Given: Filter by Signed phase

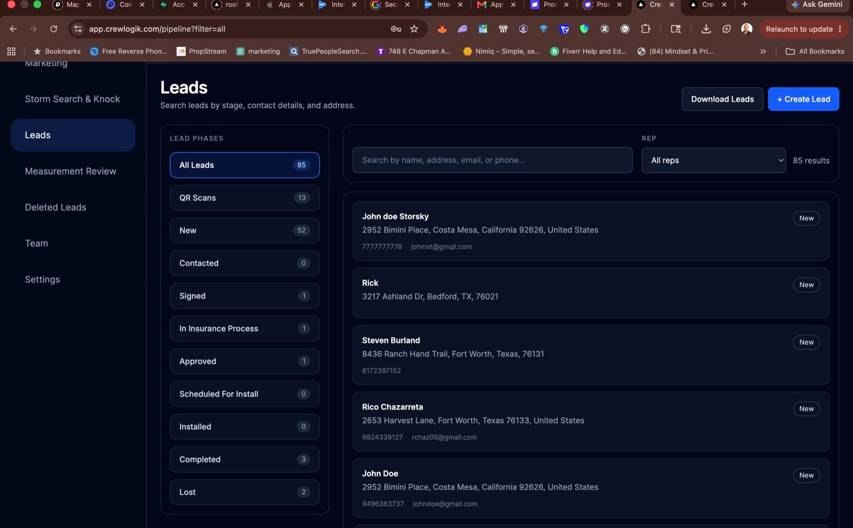Looking at the screenshot, I should tap(245, 296).
